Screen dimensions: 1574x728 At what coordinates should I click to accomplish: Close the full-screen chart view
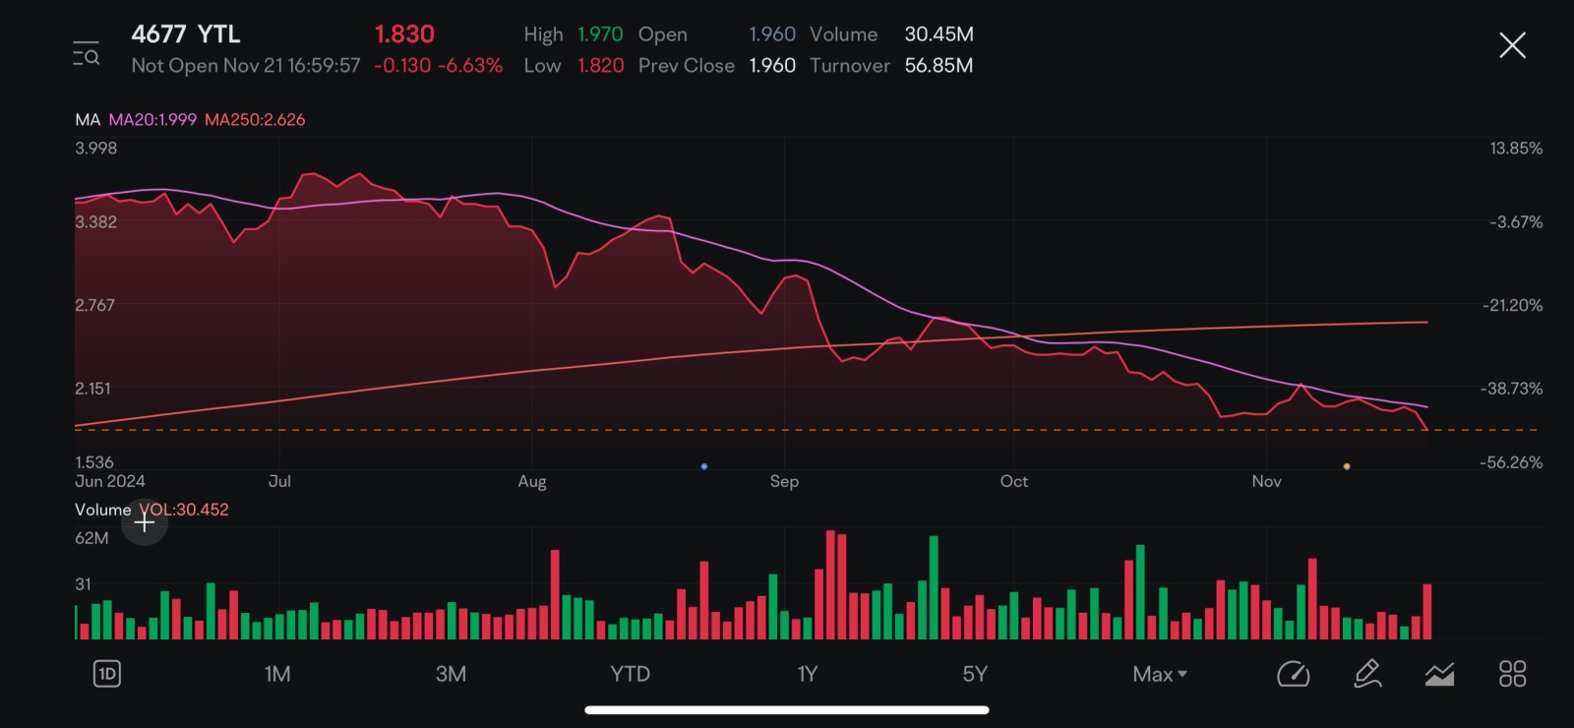tap(1512, 45)
